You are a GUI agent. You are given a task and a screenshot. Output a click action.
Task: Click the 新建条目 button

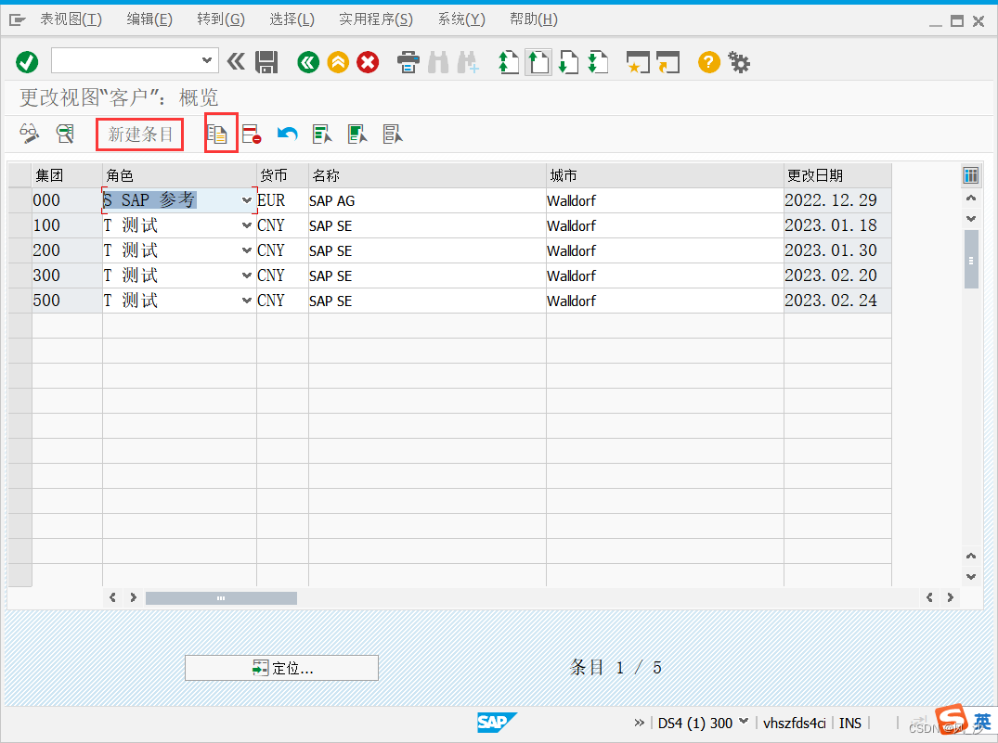point(140,135)
